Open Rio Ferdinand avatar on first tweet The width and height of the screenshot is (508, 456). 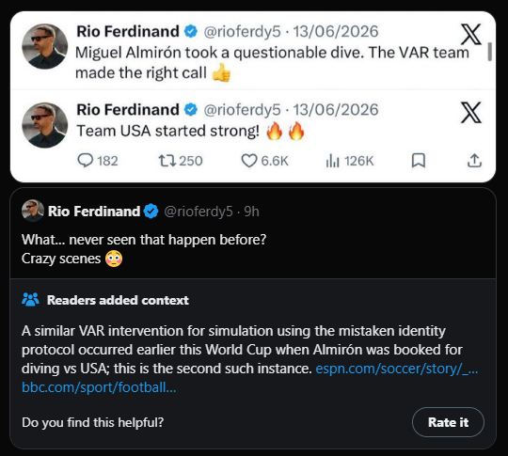[x=45, y=46]
